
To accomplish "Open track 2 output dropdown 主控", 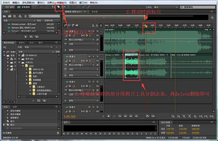I will pos(84,69).
